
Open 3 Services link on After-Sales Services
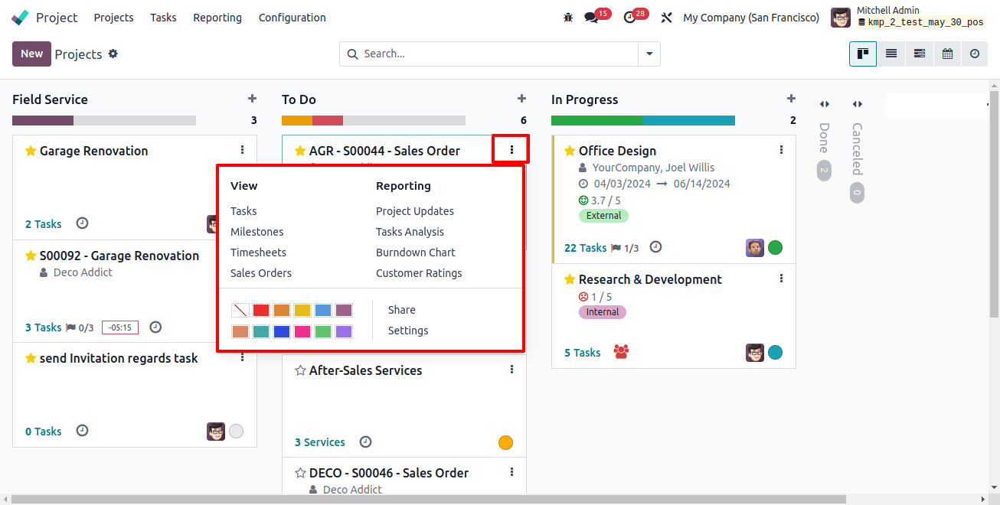point(320,441)
